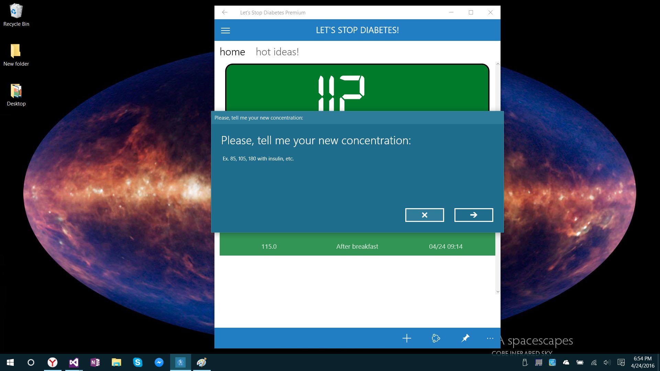
Task: Open the Recycle Bin desktop icon
Action: [16, 15]
